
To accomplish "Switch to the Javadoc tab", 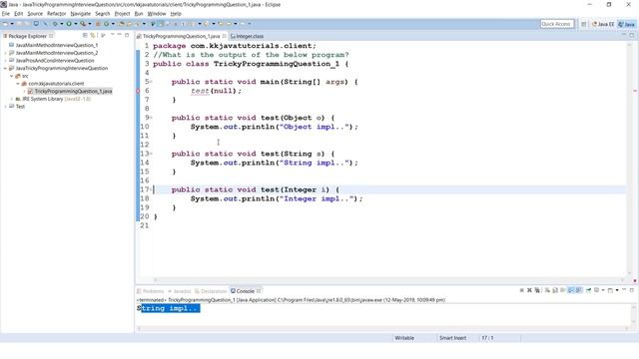I will point(180,291).
